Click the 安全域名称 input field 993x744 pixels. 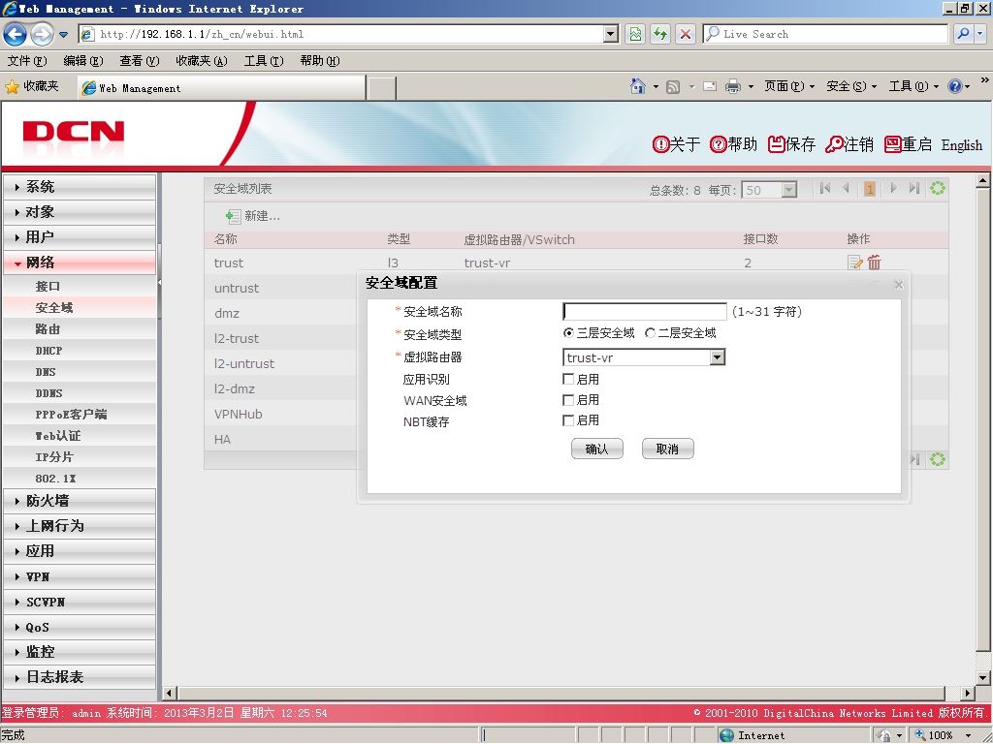[x=645, y=311]
